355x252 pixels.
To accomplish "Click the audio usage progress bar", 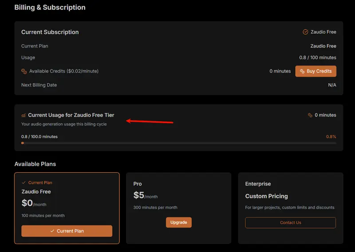I will [178, 143].
